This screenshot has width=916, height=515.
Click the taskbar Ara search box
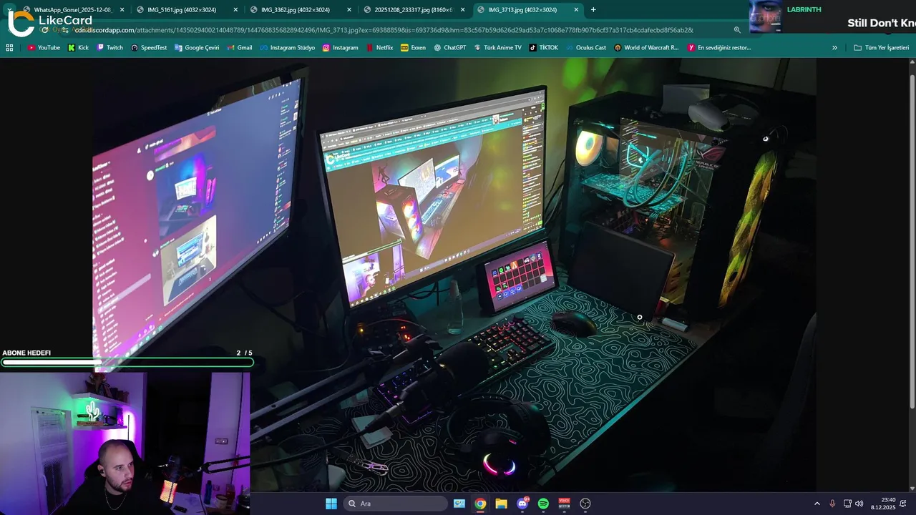click(x=396, y=504)
